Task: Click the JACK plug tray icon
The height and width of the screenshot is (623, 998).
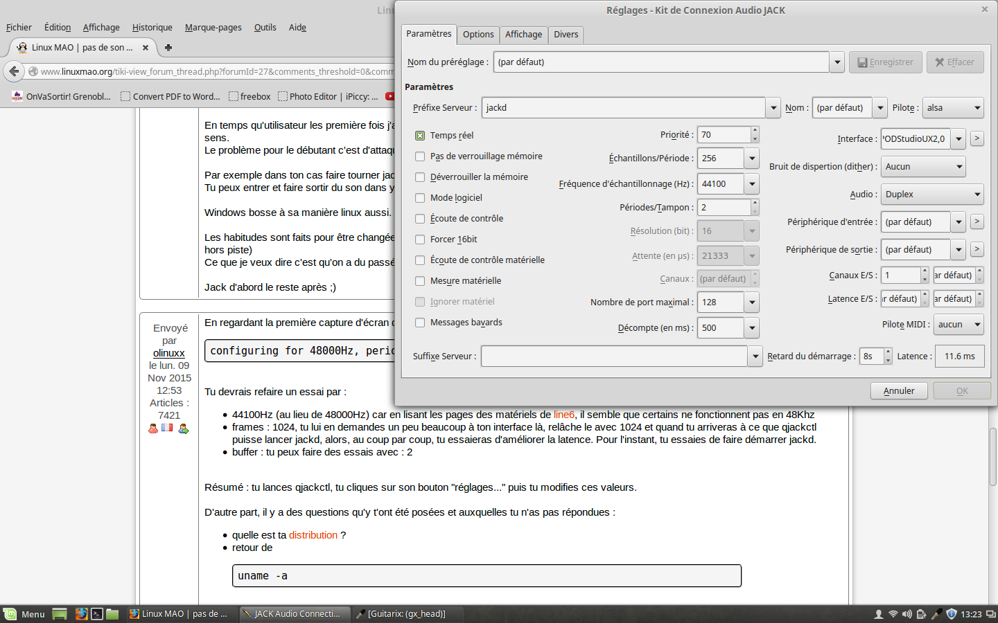Action: coord(936,614)
